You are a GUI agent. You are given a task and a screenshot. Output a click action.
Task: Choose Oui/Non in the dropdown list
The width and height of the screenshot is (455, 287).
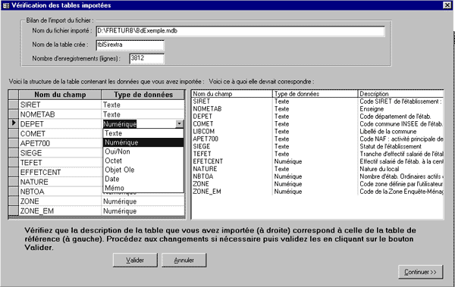[x=143, y=151]
